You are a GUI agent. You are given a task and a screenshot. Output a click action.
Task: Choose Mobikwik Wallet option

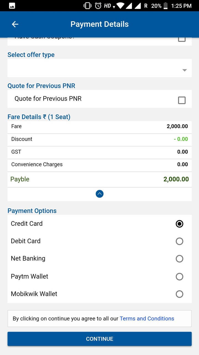[179, 294]
